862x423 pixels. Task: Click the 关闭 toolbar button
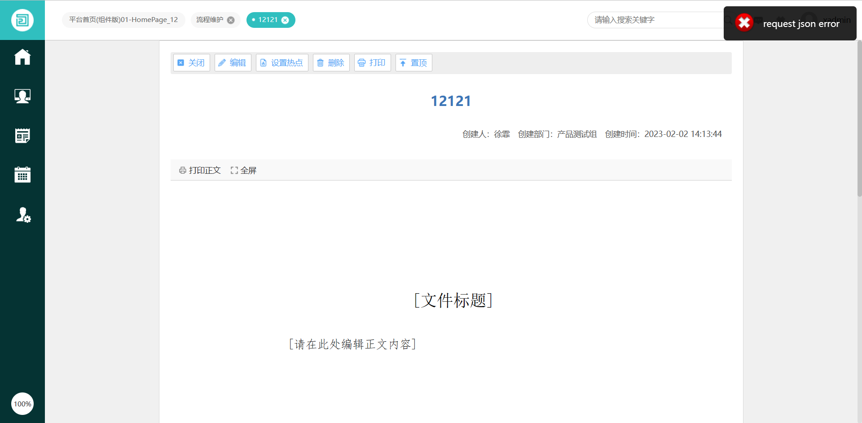192,63
